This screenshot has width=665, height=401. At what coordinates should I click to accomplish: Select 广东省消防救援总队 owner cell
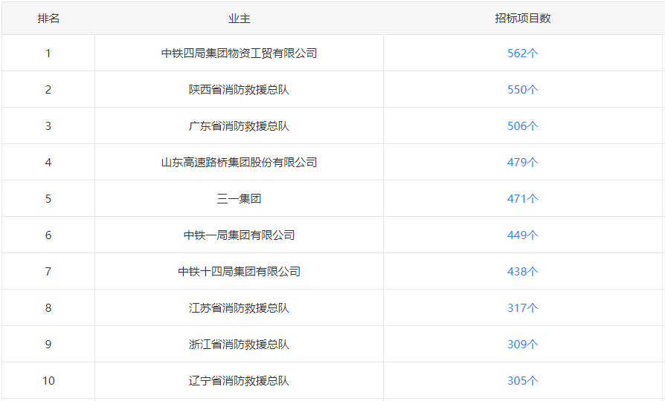pyautogui.click(x=240, y=126)
